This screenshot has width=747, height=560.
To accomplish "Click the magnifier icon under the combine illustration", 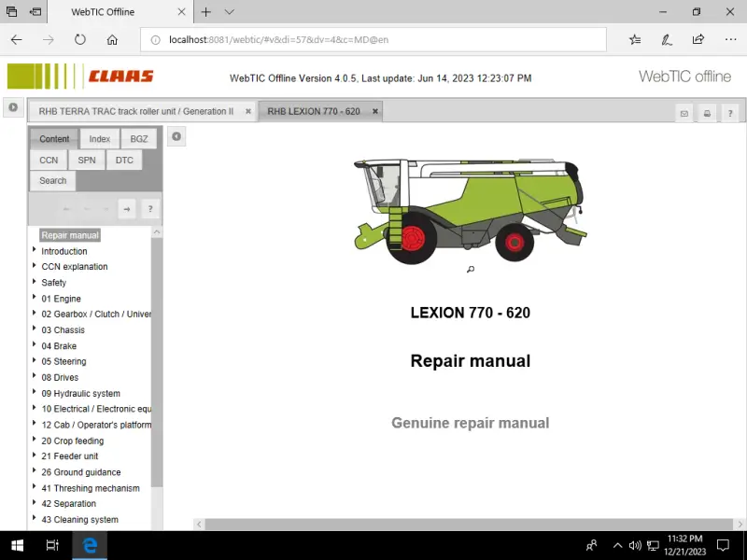I will tap(470, 269).
